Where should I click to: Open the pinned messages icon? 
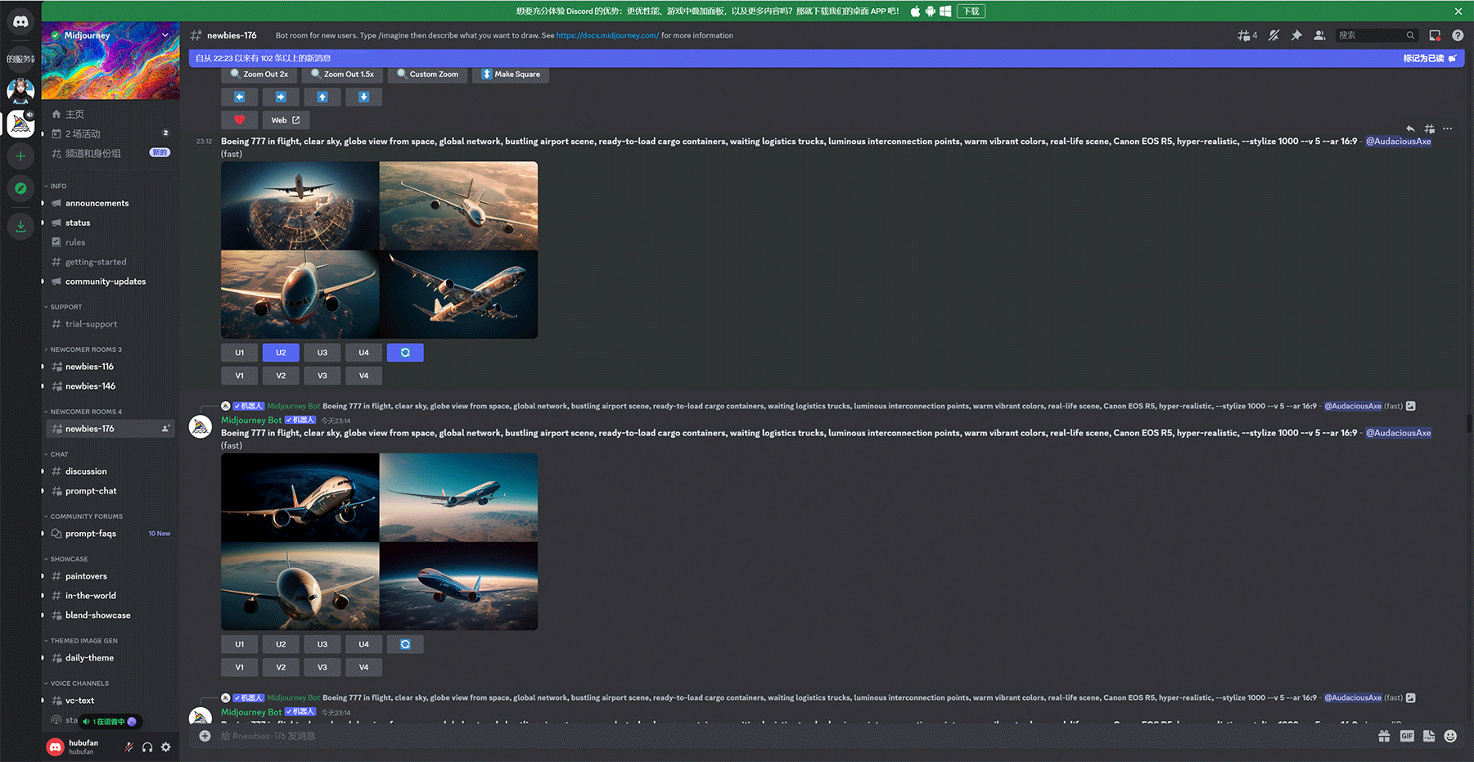tap(1296, 35)
